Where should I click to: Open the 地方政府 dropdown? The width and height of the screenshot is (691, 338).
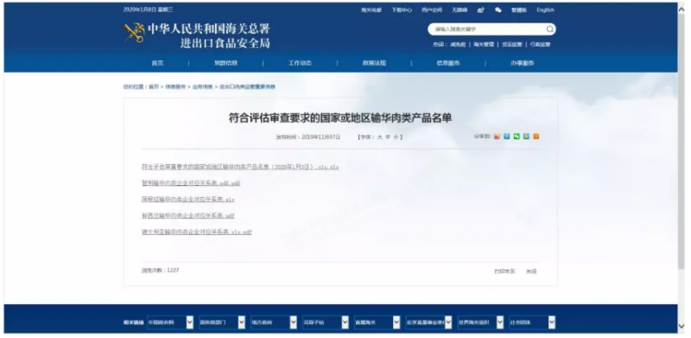coord(274,322)
